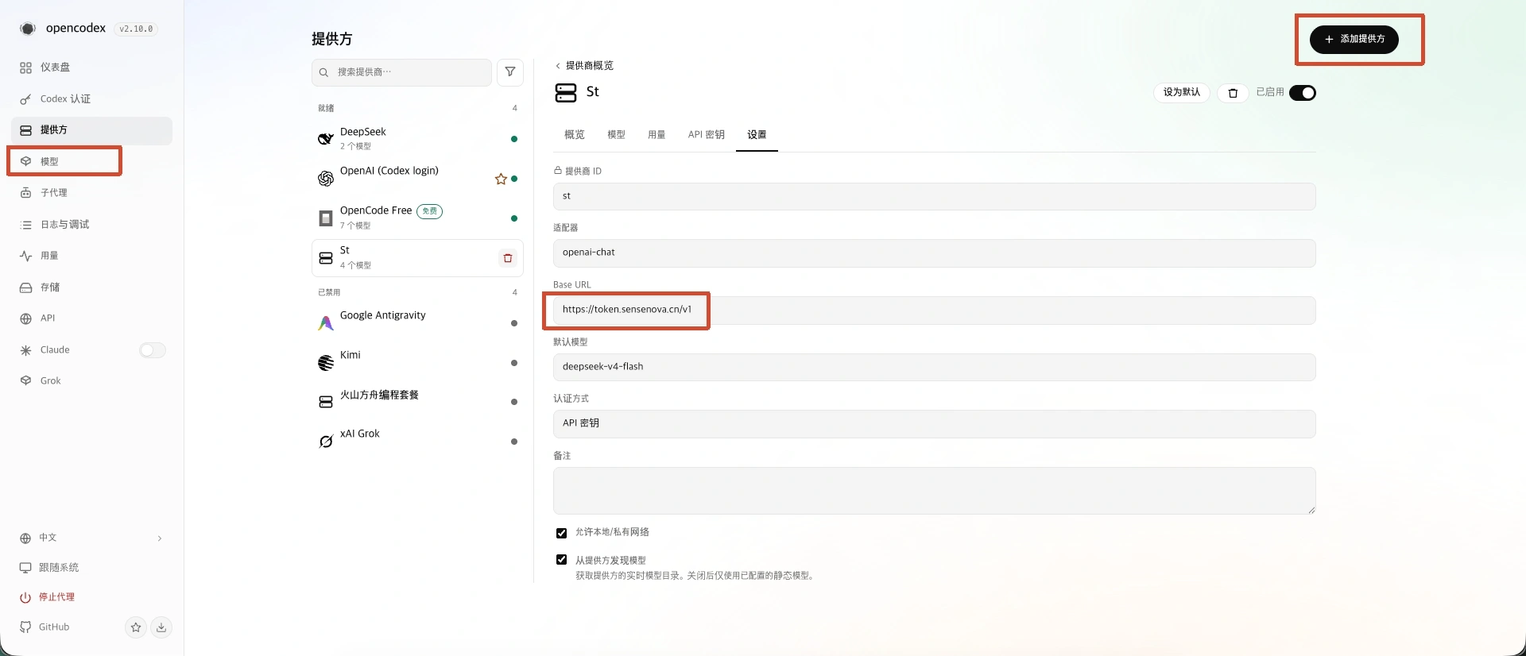Viewport: 1526px width, 656px height.
Task: Select the Google Antigravity provider
Action: 417,323
